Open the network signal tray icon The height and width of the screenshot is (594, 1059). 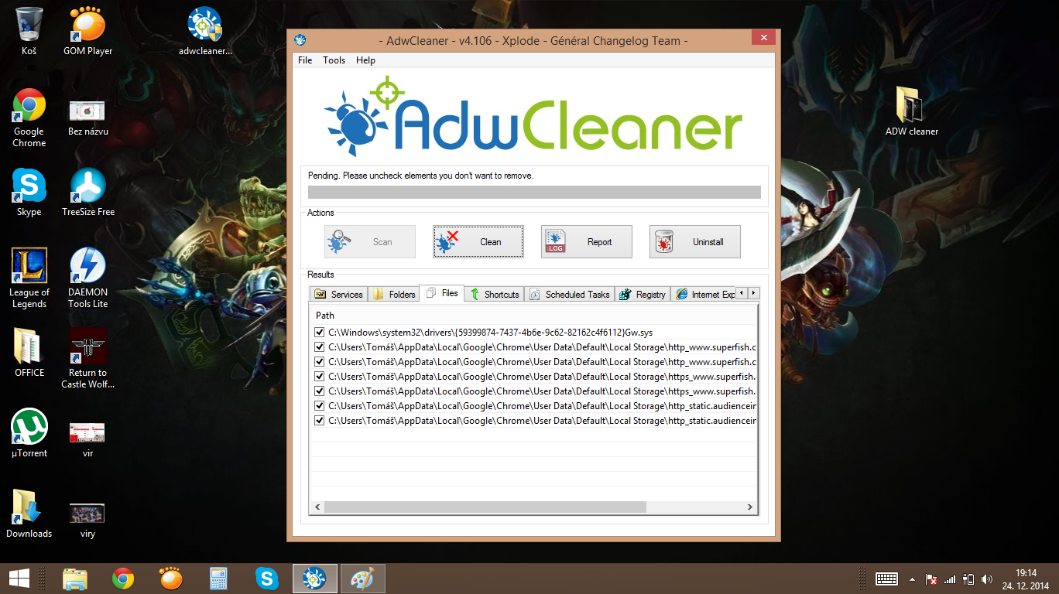point(950,579)
